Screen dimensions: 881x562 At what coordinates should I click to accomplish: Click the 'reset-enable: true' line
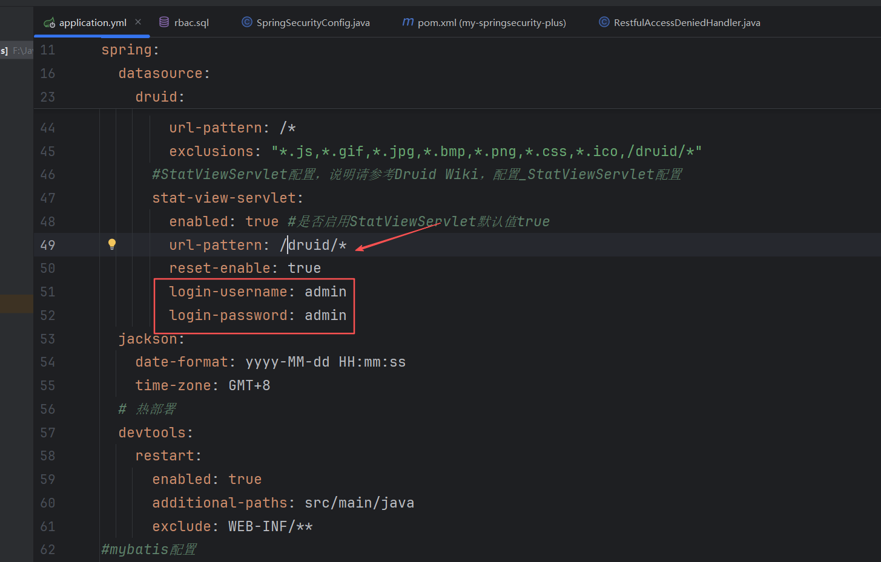point(245,268)
